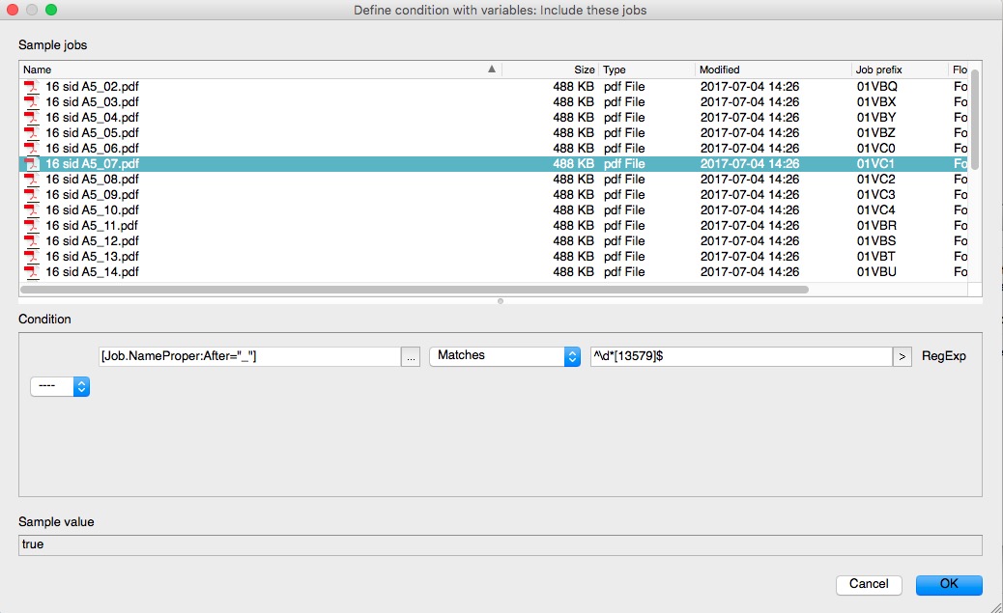Open the logical operator dropdown showing dashes

pyautogui.click(x=60, y=386)
